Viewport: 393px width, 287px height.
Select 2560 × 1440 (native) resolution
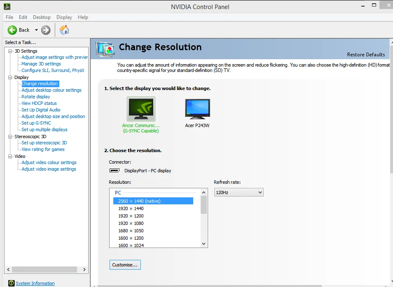pos(153,201)
